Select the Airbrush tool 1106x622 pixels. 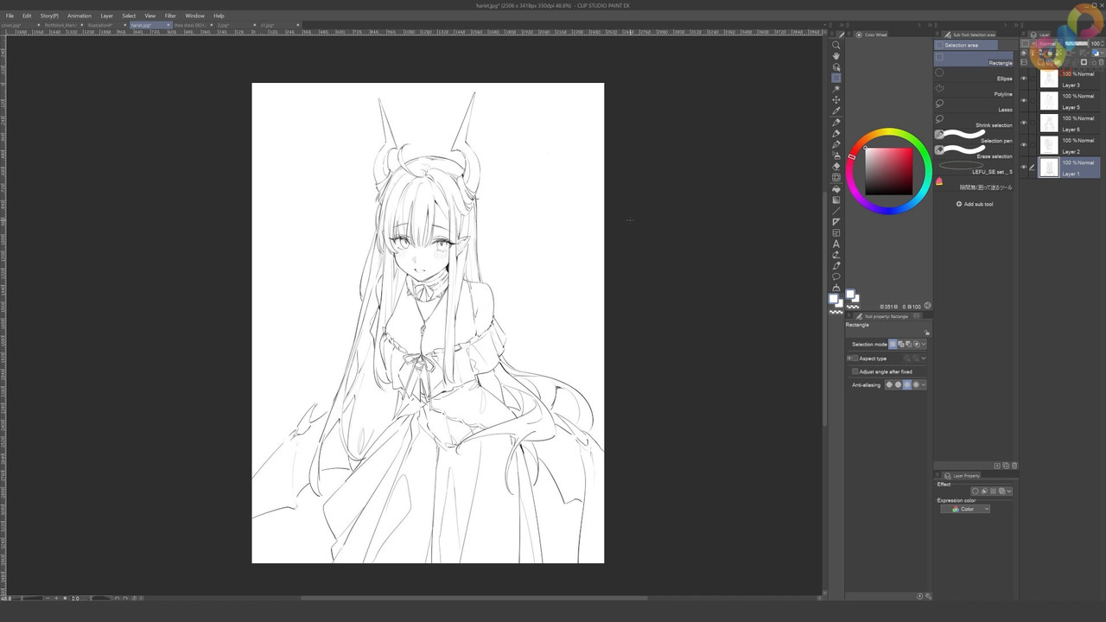(836, 155)
